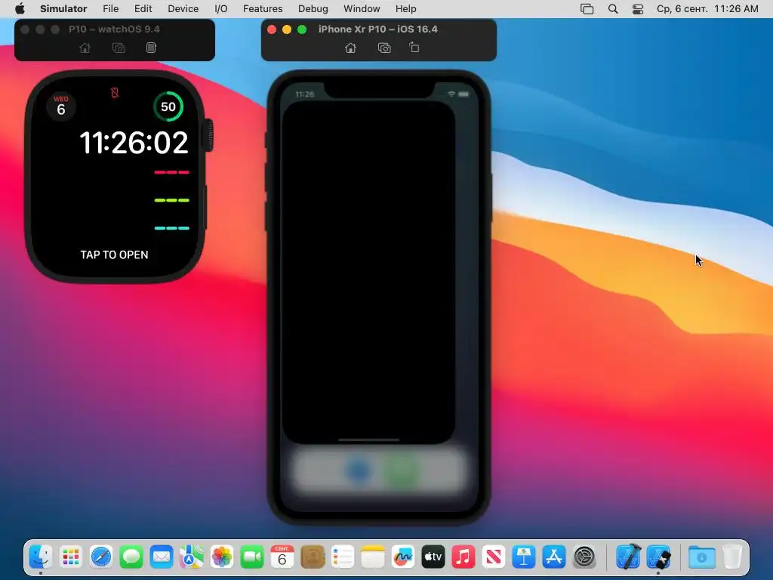Open the Edit menu

click(x=143, y=9)
